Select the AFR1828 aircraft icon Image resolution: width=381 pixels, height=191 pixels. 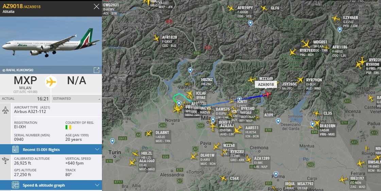156,38
